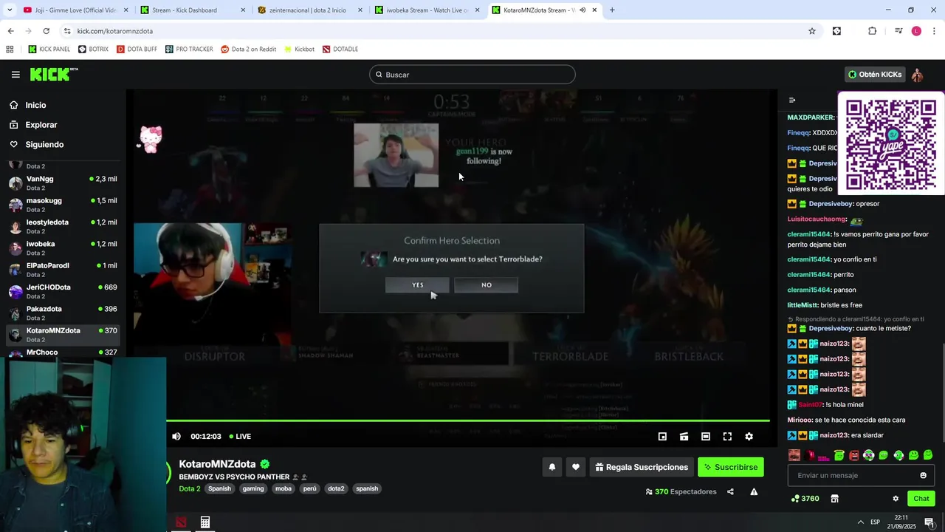
Task: Click the Dota 2 category link
Action: pos(190,488)
